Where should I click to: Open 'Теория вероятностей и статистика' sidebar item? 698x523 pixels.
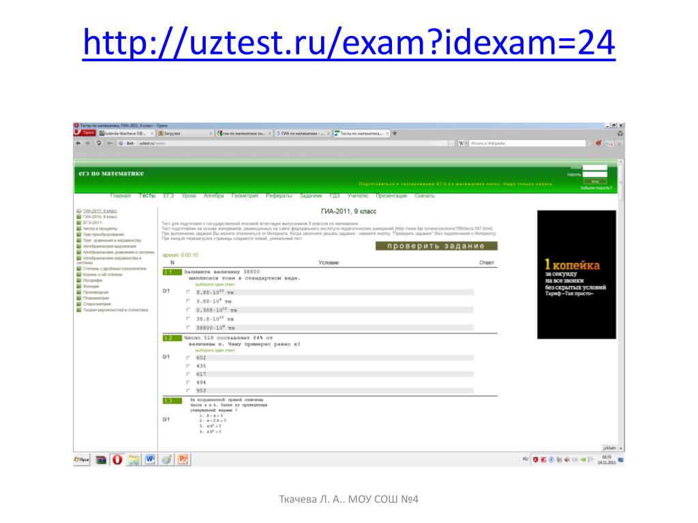115,310
